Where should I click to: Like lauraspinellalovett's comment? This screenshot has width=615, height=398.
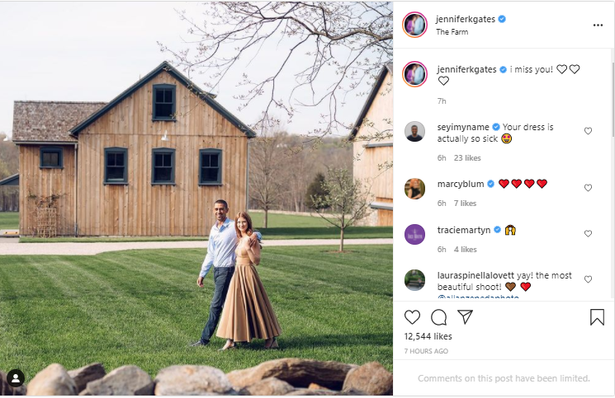click(x=588, y=279)
